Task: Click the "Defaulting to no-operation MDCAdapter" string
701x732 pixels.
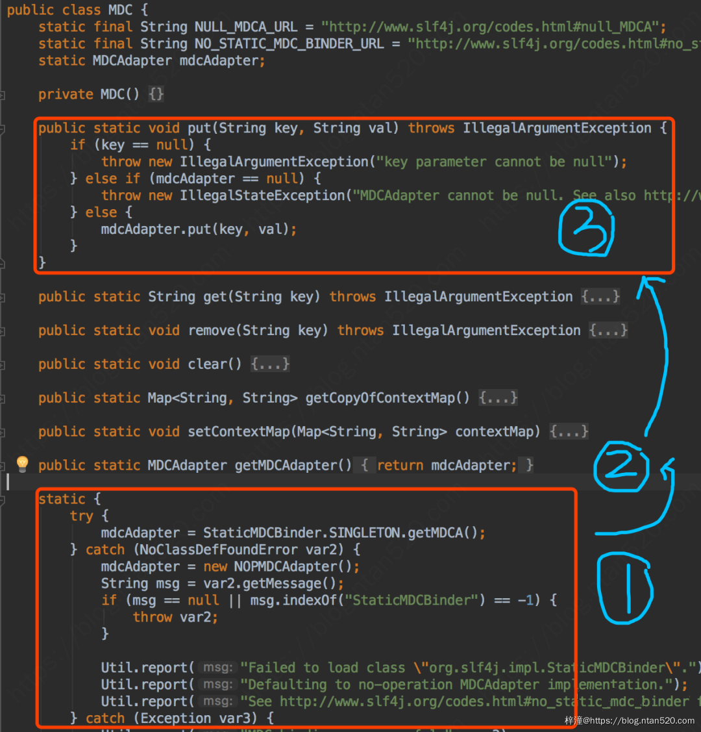Action: [460, 685]
